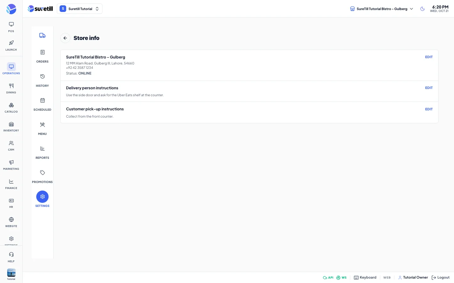The height and width of the screenshot is (283, 454).
Task: Click the round blue logo in the sidebar corner
Action: pyautogui.click(x=11, y=9)
